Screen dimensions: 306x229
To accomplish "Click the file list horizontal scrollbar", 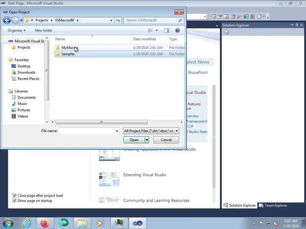I will point(102,122).
